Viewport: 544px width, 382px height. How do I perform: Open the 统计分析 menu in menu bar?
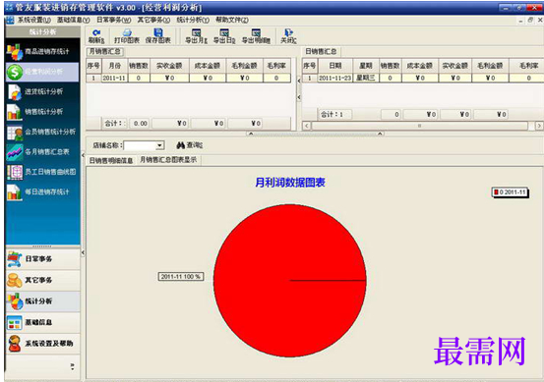[x=193, y=20]
